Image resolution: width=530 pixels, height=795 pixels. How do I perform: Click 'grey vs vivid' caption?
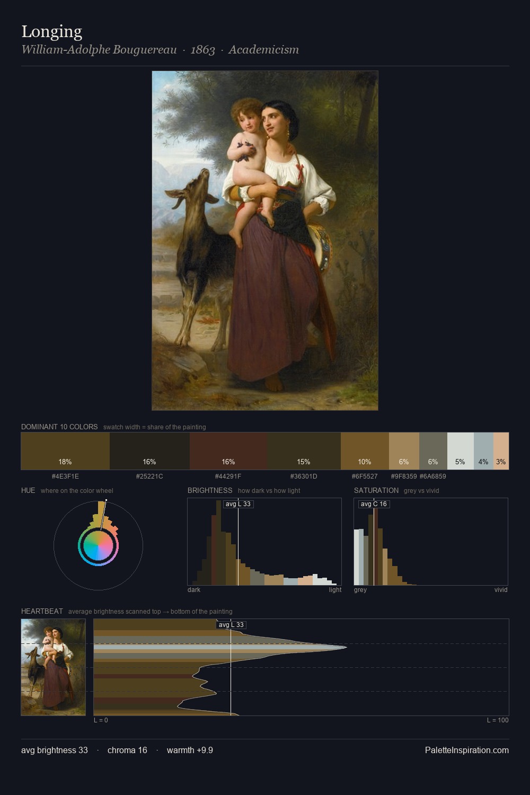[x=421, y=491]
